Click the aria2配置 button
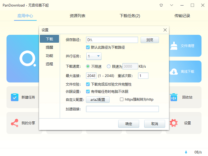The height and width of the screenshot is (156, 208). [x=98, y=99]
